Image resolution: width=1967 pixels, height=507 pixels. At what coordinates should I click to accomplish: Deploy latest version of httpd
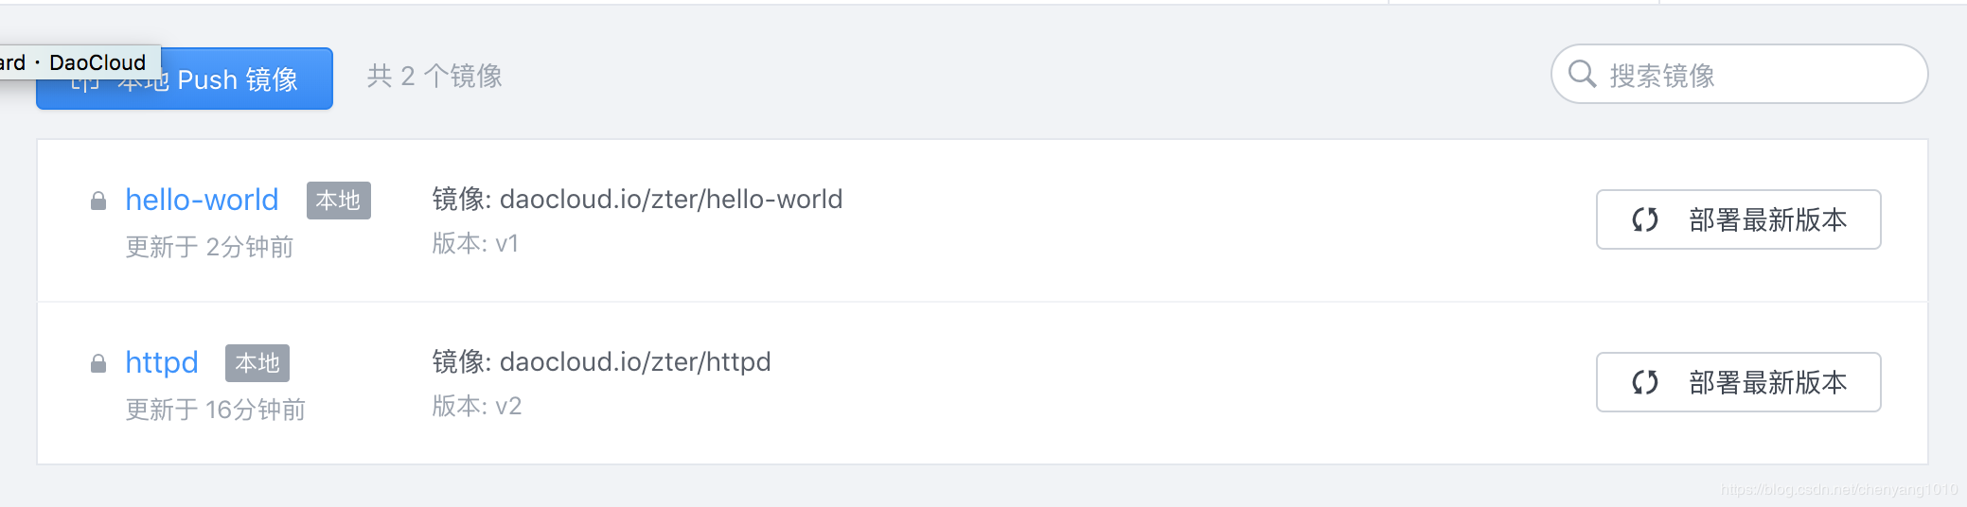(x=1738, y=382)
